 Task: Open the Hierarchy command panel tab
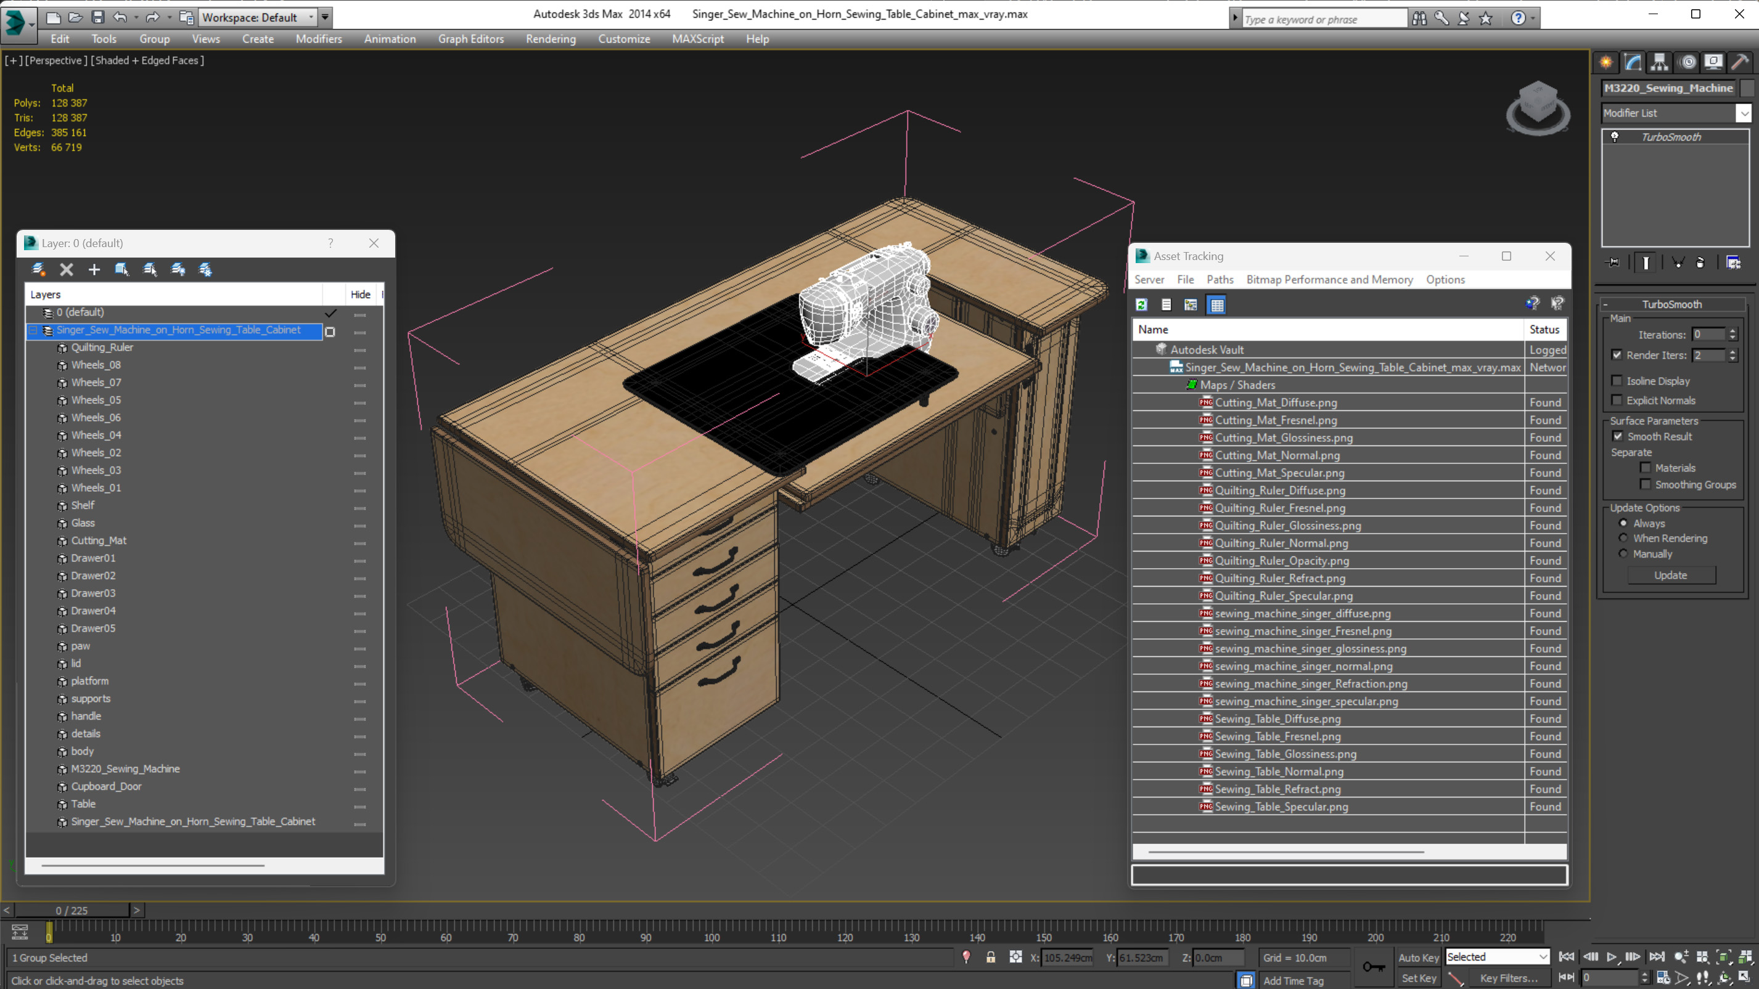[1659, 63]
